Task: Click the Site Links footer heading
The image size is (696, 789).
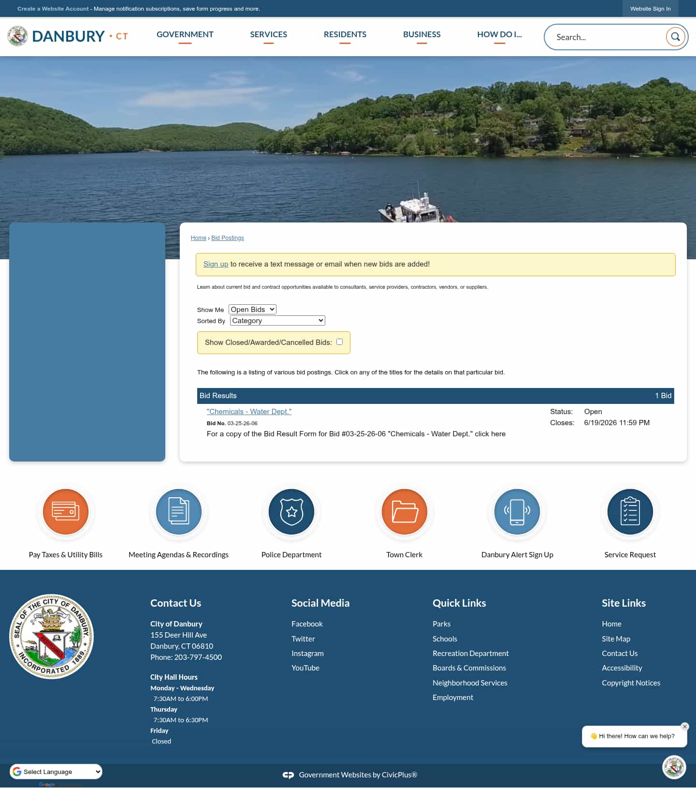Action: 623,603
